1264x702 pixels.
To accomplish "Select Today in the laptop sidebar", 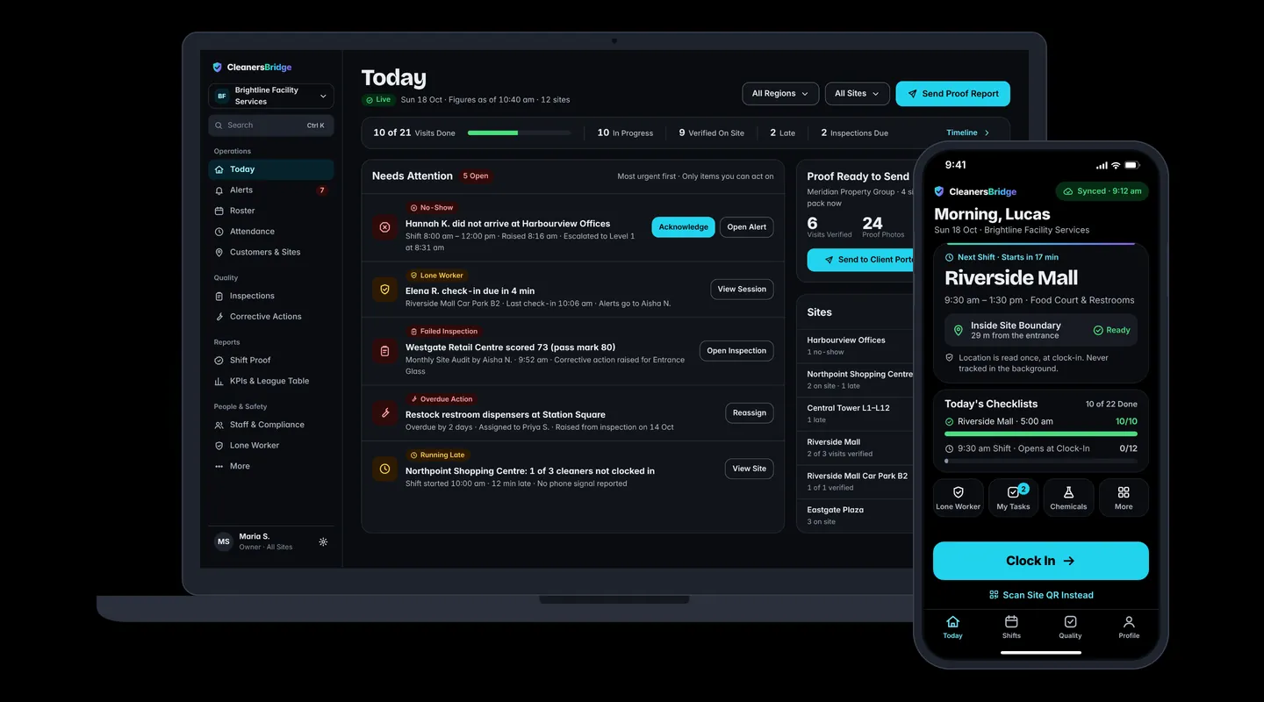I will (x=271, y=169).
